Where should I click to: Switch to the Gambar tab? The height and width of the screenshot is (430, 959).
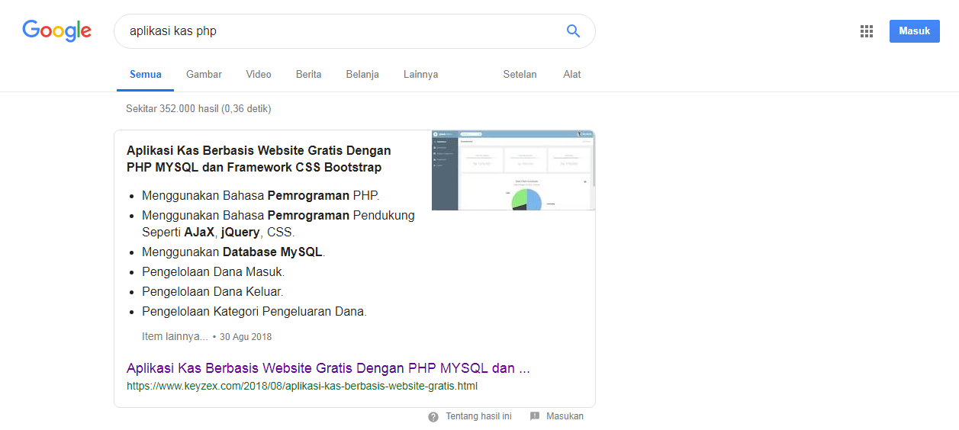coord(204,75)
